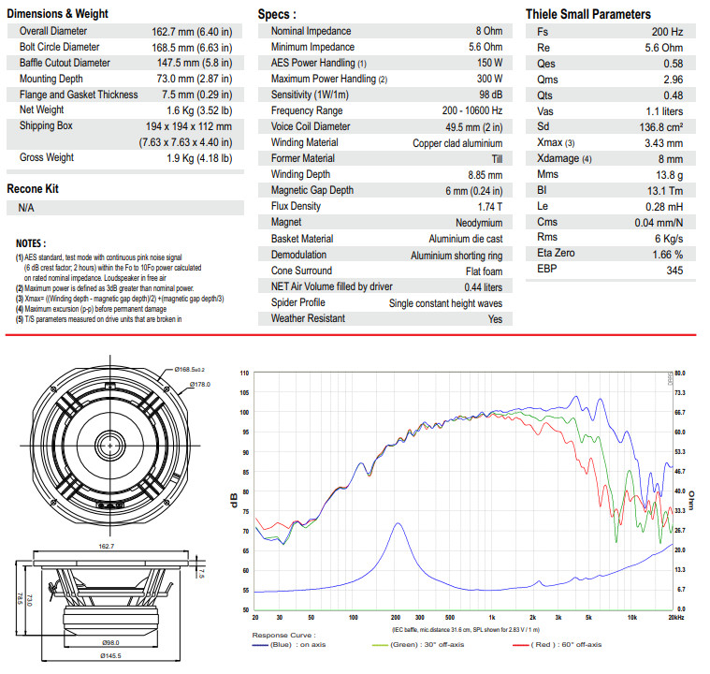Select Magnetic Gap Depth 6 mm value
Viewport: 710px width, 674px height.
474,191
